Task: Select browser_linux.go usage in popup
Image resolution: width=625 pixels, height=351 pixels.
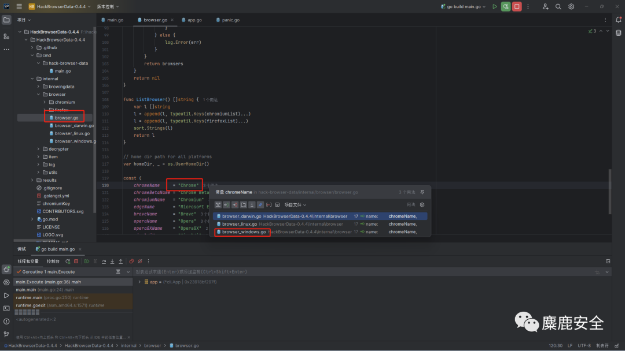Action: tap(321, 224)
